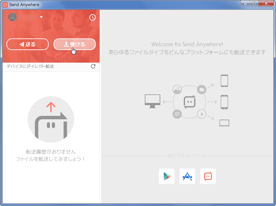The image size is (276, 206).
Task: Open the Google Play badge
Action: click(167, 176)
